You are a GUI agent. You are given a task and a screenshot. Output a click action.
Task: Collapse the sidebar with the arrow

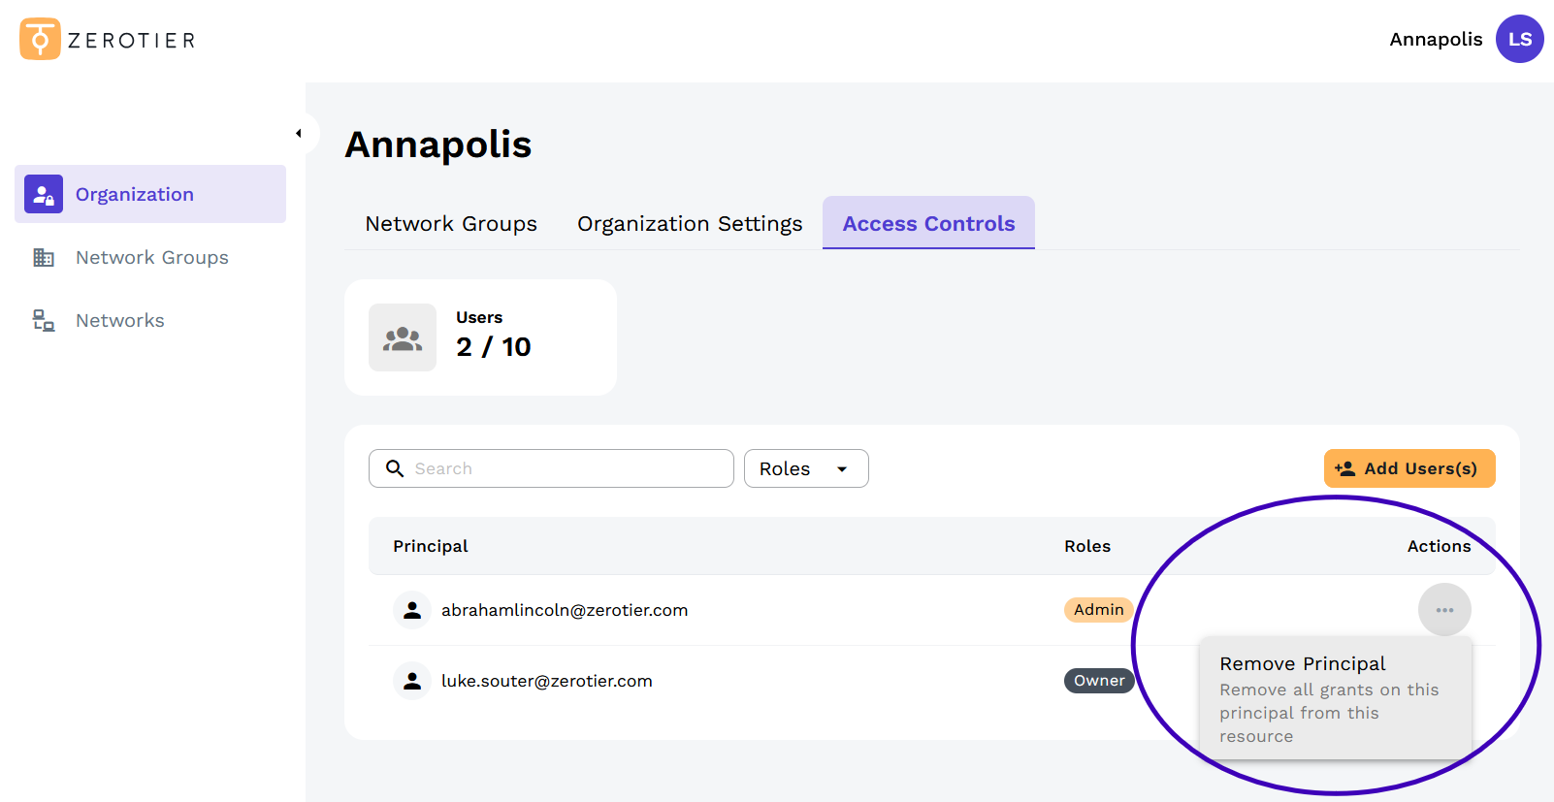[299, 133]
